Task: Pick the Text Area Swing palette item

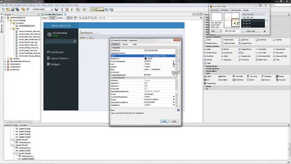Action: coord(278,53)
